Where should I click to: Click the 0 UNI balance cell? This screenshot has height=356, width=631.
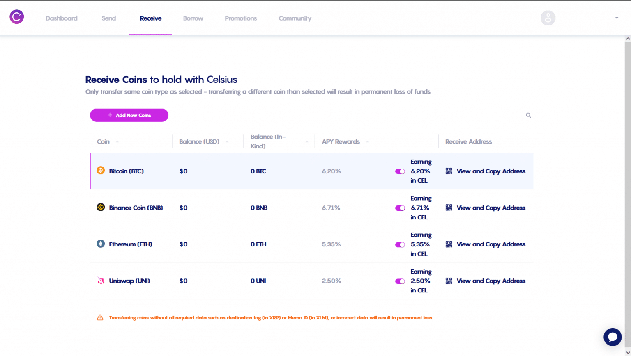258,281
